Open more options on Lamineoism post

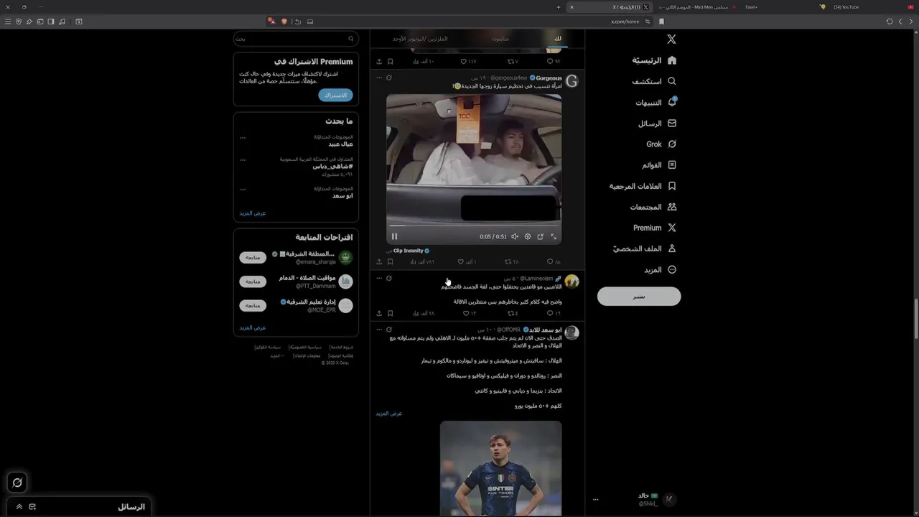tap(379, 278)
